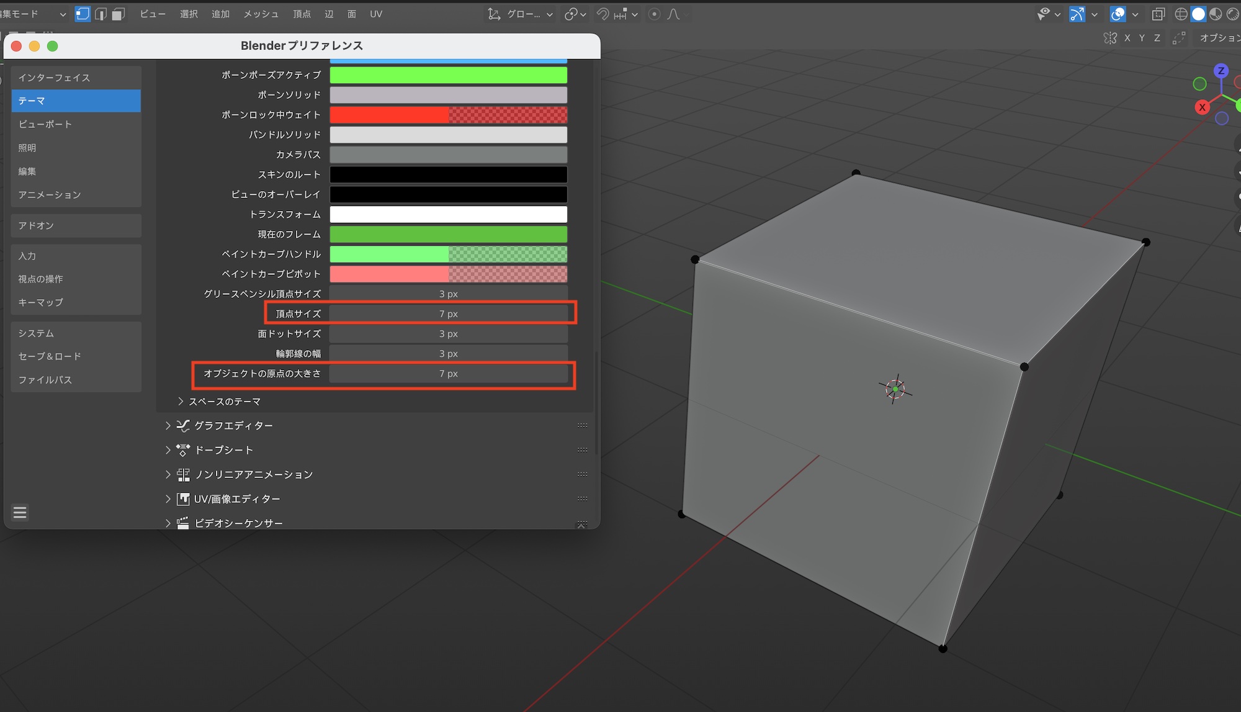This screenshot has width=1241, height=712.
Task: Click the red X axis gizmo
Action: coord(1202,107)
